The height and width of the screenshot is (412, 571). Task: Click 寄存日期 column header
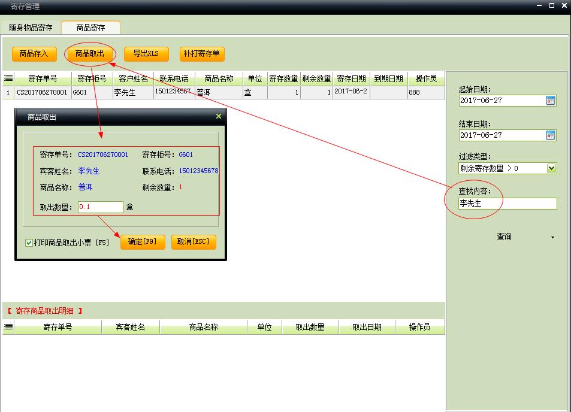(352, 78)
